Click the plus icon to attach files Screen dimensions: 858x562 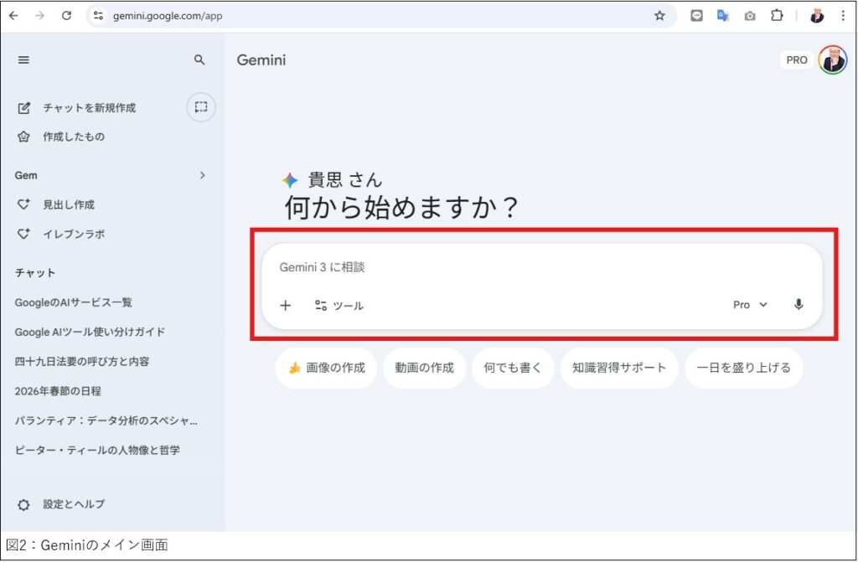pyautogui.click(x=285, y=305)
